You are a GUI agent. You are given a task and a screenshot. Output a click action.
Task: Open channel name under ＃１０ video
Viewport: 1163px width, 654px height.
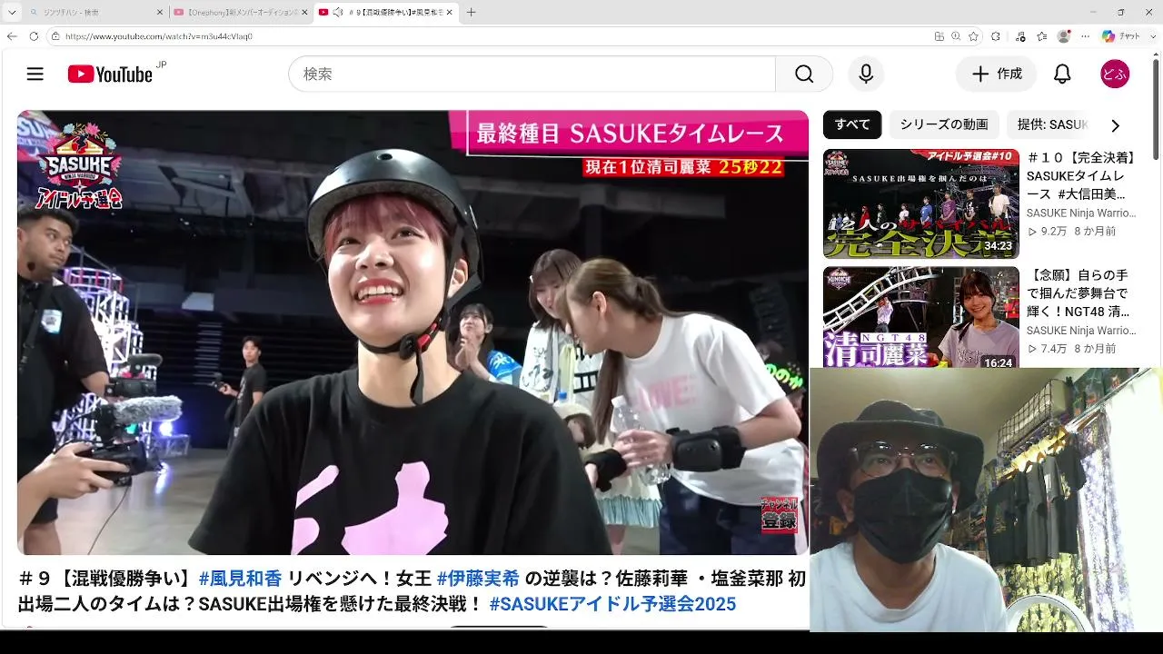click(1081, 213)
